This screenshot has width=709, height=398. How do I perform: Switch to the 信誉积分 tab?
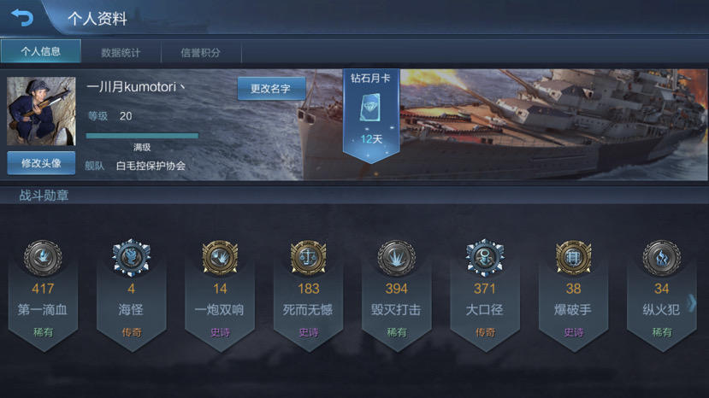(x=201, y=52)
